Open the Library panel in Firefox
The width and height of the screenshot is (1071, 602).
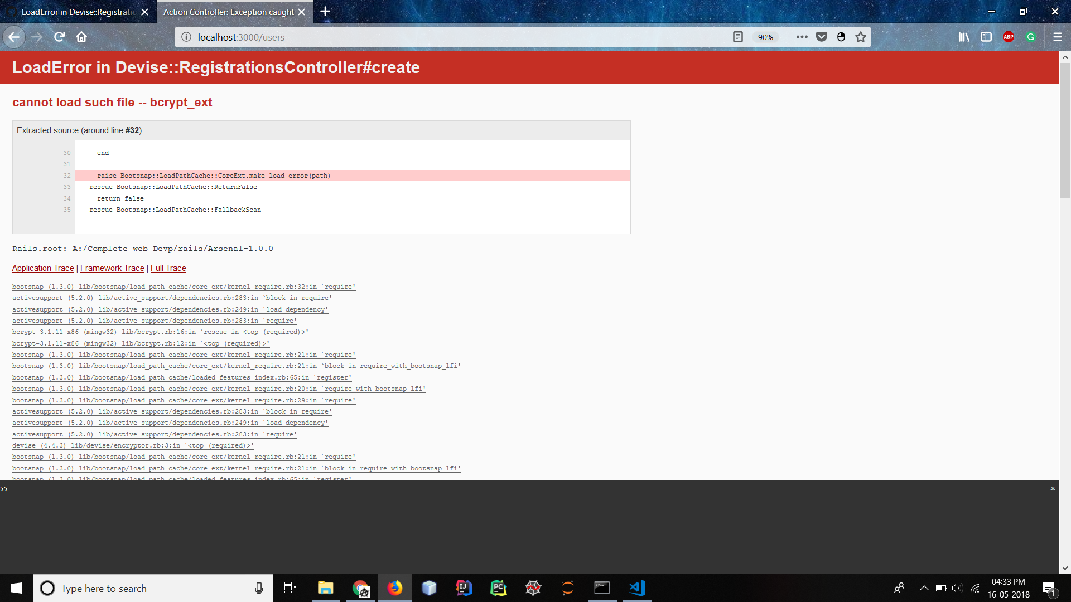[x=963, y=37]
